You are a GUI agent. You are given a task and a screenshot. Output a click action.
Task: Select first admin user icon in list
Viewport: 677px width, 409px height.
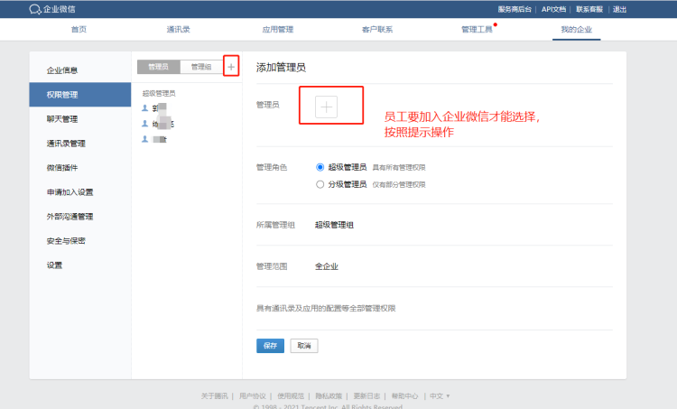[x=145, y=107]
